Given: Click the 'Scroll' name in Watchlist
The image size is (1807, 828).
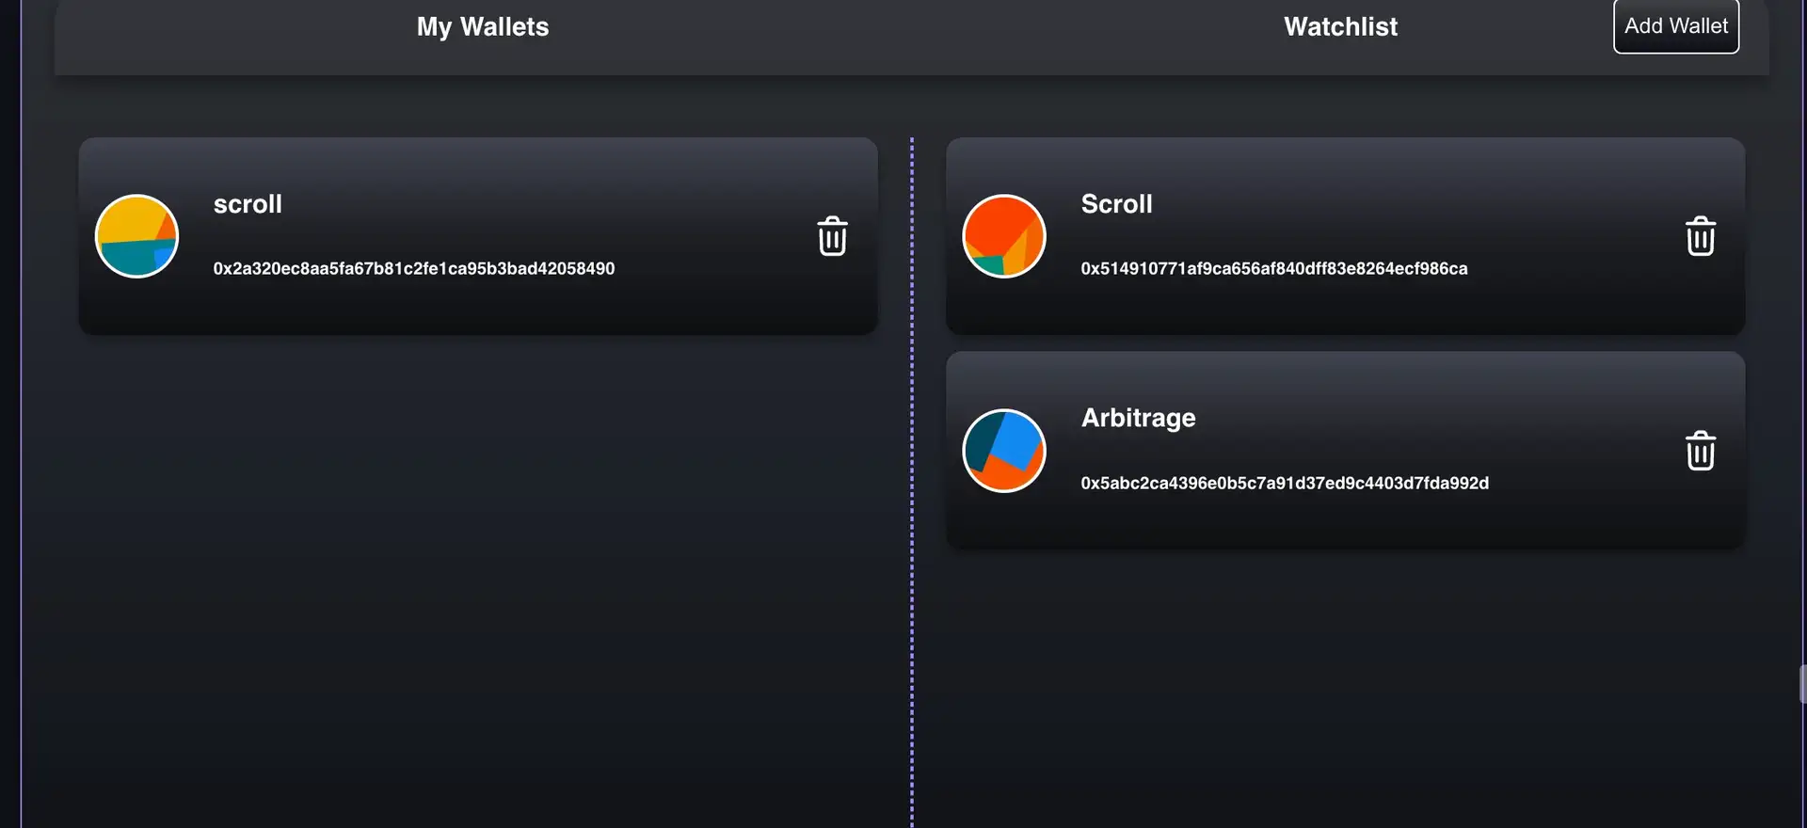Looking at the screenshot, I should [1116, 204].
